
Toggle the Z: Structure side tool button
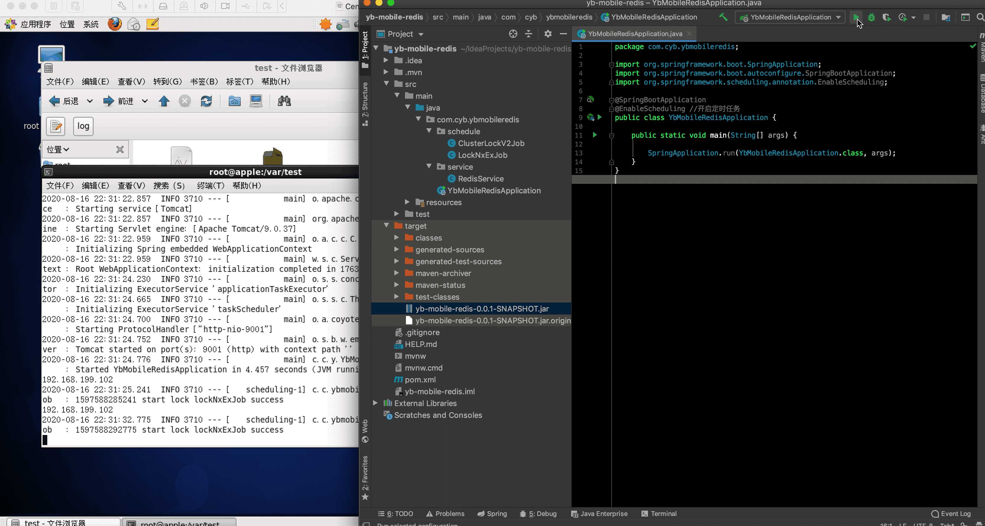365,104
